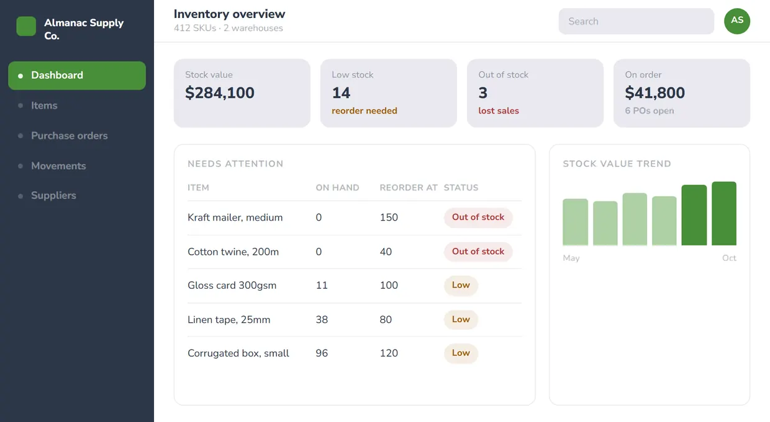Click the Oct bar in trend chart
770x422 pixels.
click(x=724, y=213)
